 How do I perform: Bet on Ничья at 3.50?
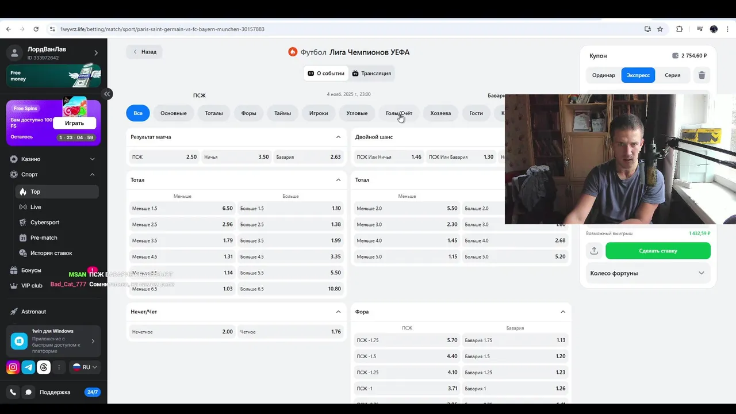click(236, 157)
